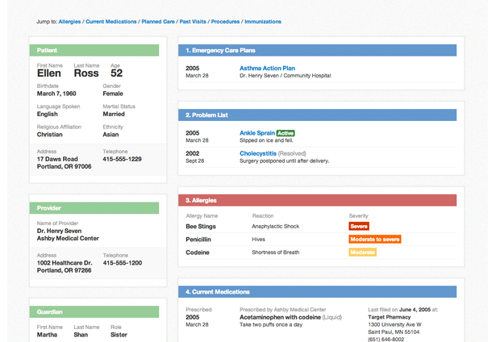The height and width of the screenshot is (342, 496).
Task: Click the Guardian panel header
Action: click(x=94, y=312)
